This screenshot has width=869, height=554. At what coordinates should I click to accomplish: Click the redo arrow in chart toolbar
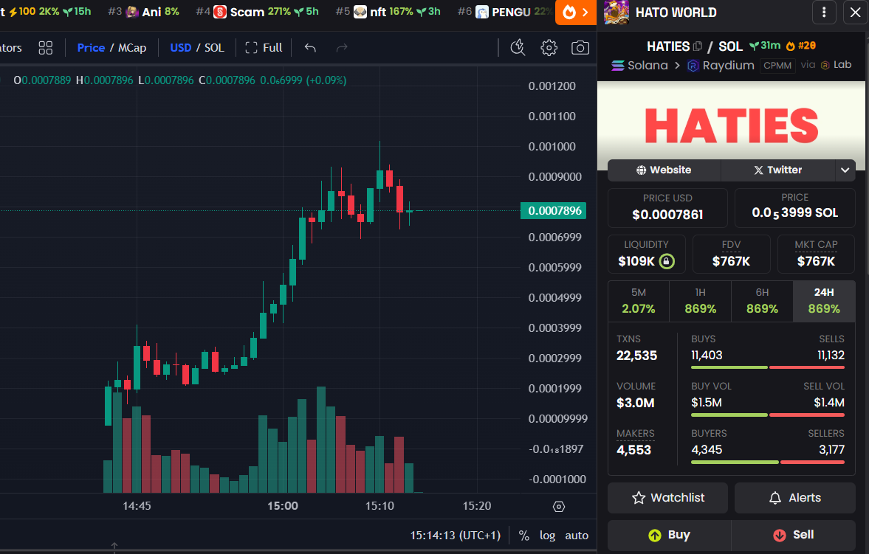[x=342, y=48]
